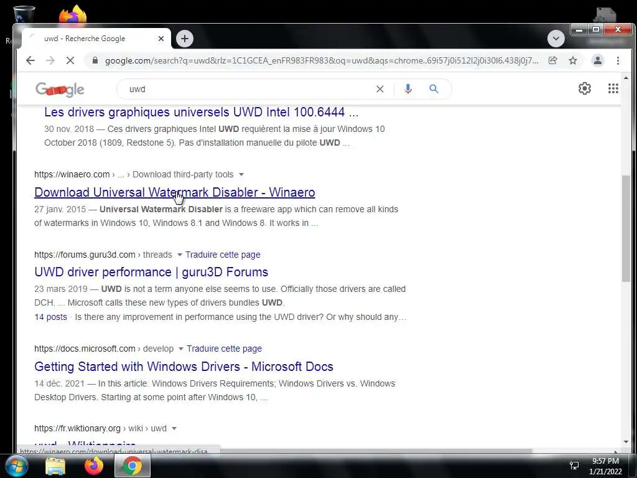
Task: Minimize the Chrome window
Action: [579, 29]
